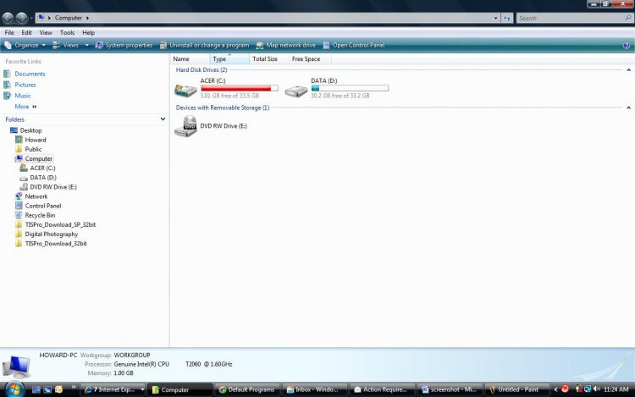Image resolution: width=635 pixels, height=397 pixels.
Task: Open the Help question mark icon
Action: pos(627,45)
